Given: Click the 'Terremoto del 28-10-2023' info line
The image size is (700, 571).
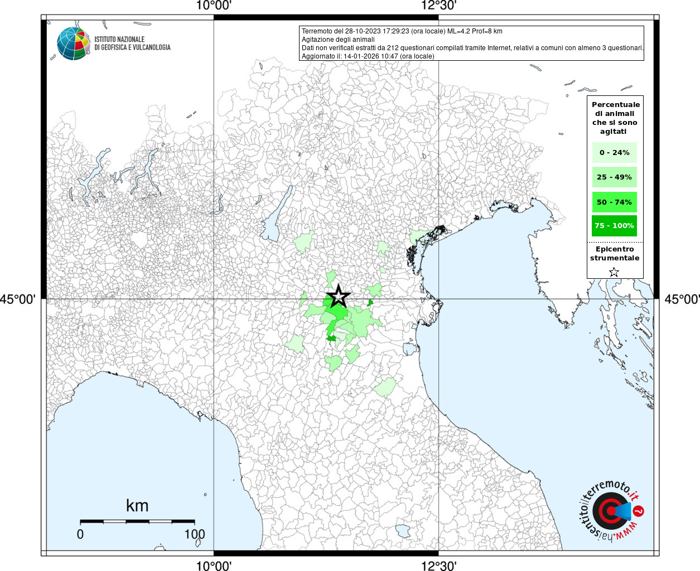Looking at the screenshot, I should pos(402,31).
